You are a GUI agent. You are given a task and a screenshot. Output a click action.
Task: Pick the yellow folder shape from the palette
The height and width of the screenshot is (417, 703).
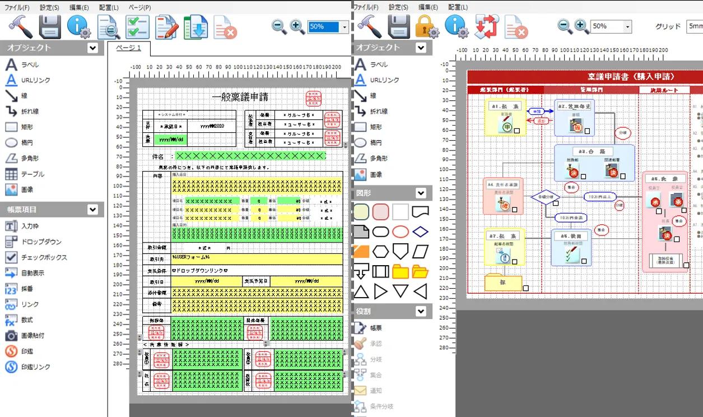pyautogui.click(x=400, y=272)
